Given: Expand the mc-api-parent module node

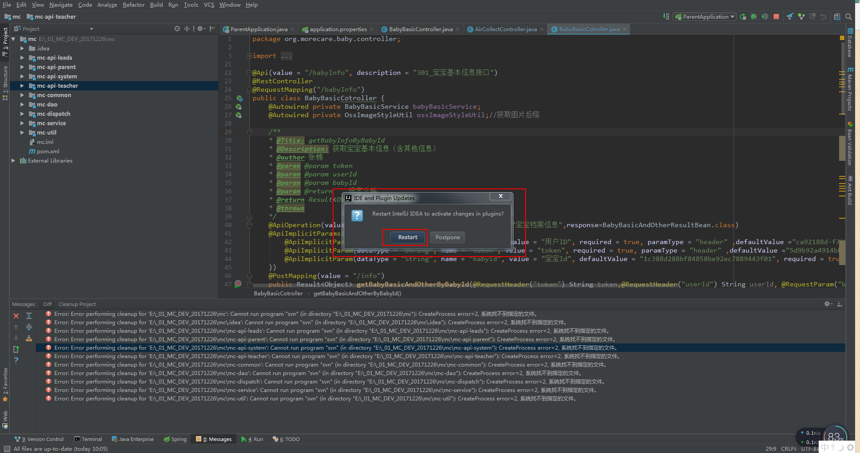Looking at the screenshot, I should click(22, 67).
